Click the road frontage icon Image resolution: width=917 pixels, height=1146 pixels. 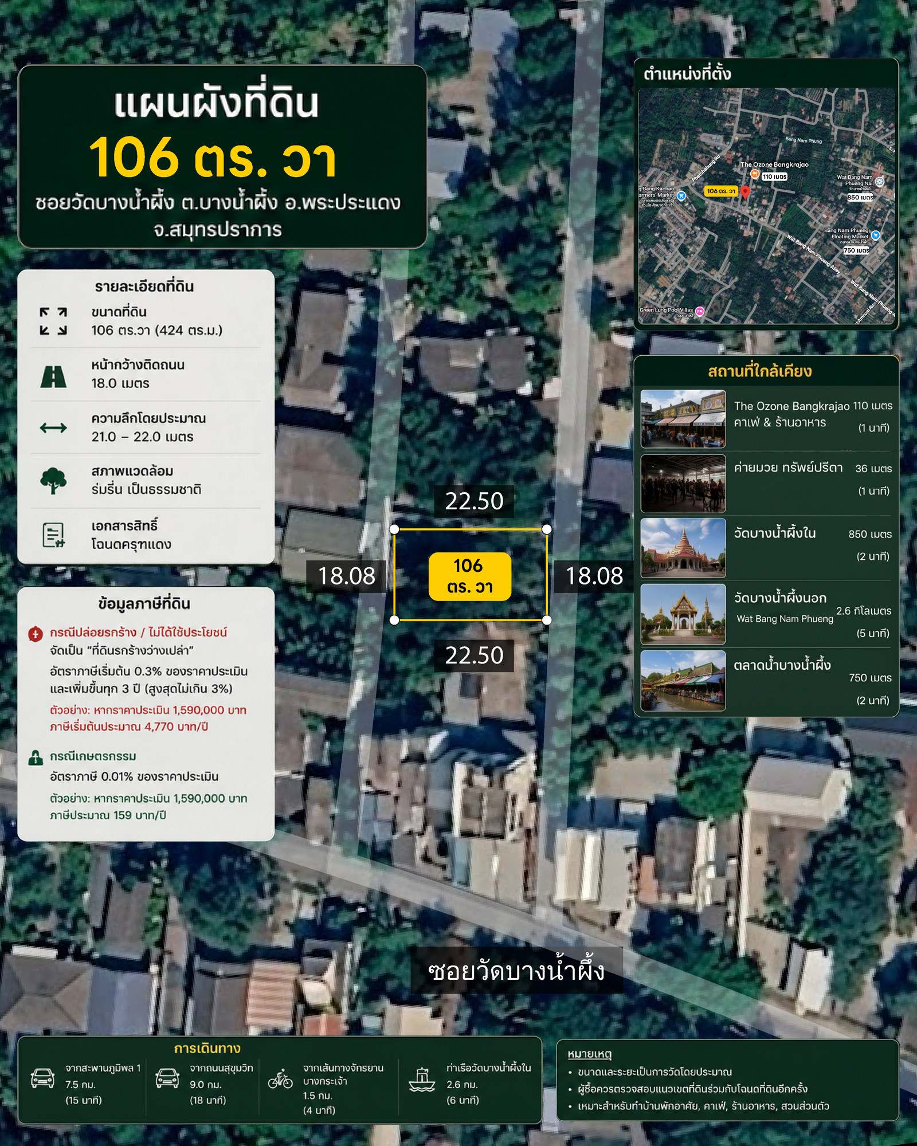coord(53,376)
